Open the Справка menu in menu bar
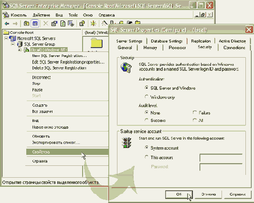254x203 pixels. pyautogui.click(x=106, y=15)
